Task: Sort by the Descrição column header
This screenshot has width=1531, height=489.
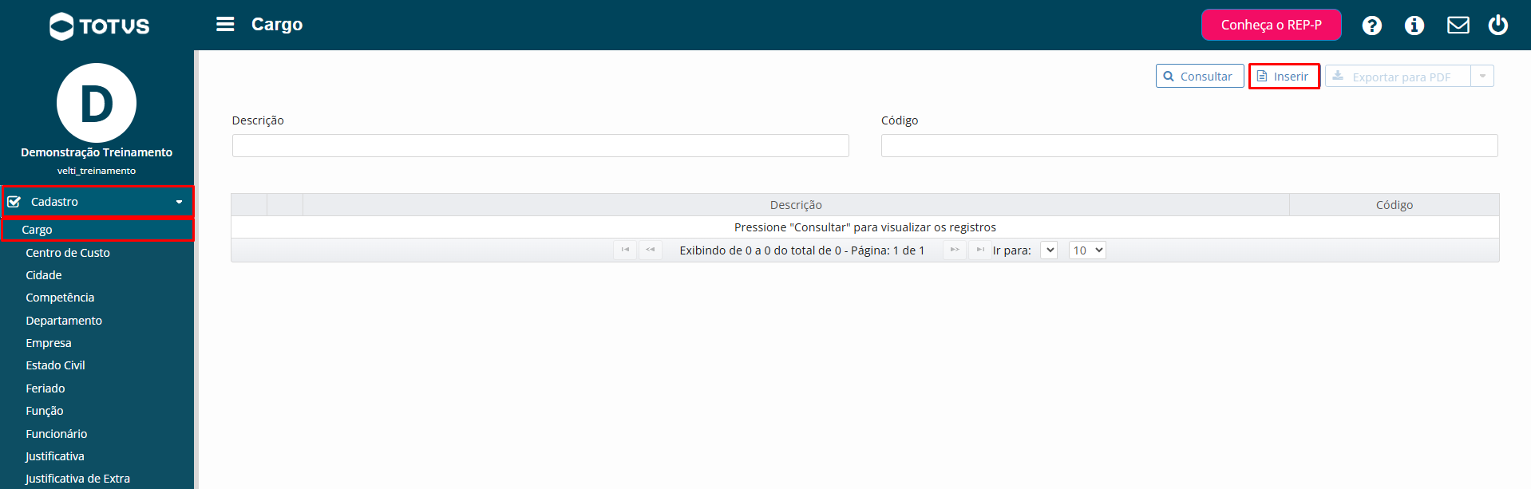Action: [796, 205]
